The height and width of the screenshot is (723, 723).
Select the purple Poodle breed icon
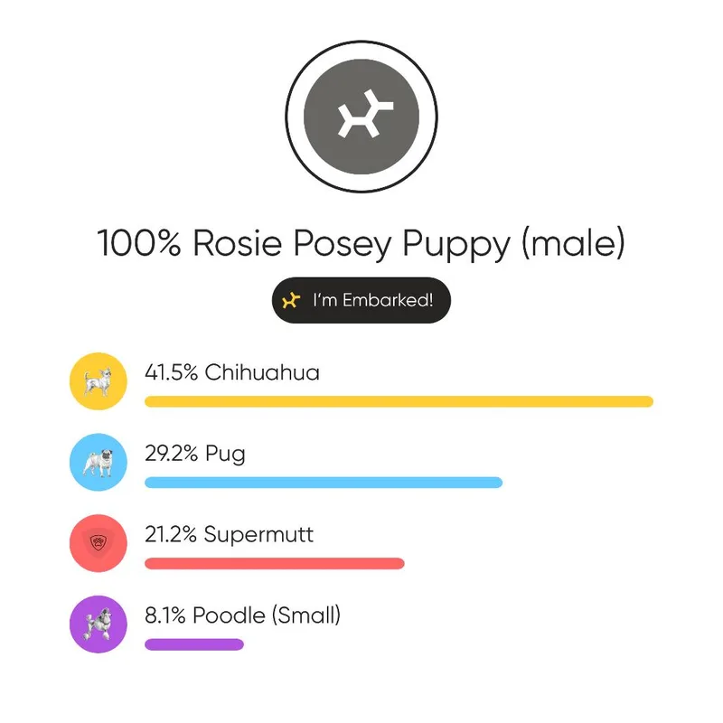[99, 624]
